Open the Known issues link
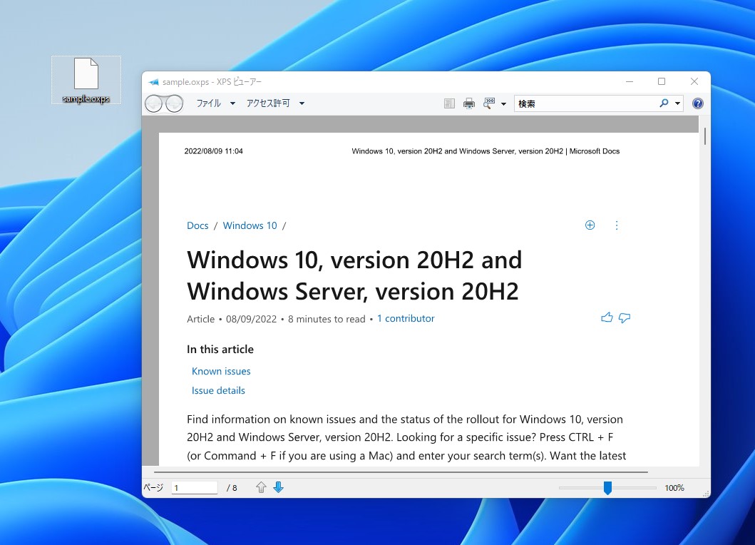755x545 pixels. pyautogui.click(x=221, y=371)
